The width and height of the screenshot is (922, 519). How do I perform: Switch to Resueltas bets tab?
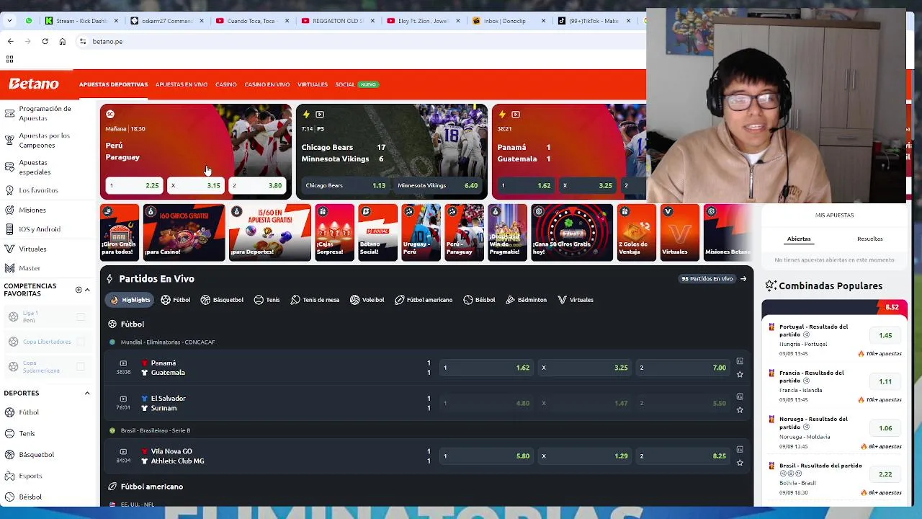click(869, 239)
